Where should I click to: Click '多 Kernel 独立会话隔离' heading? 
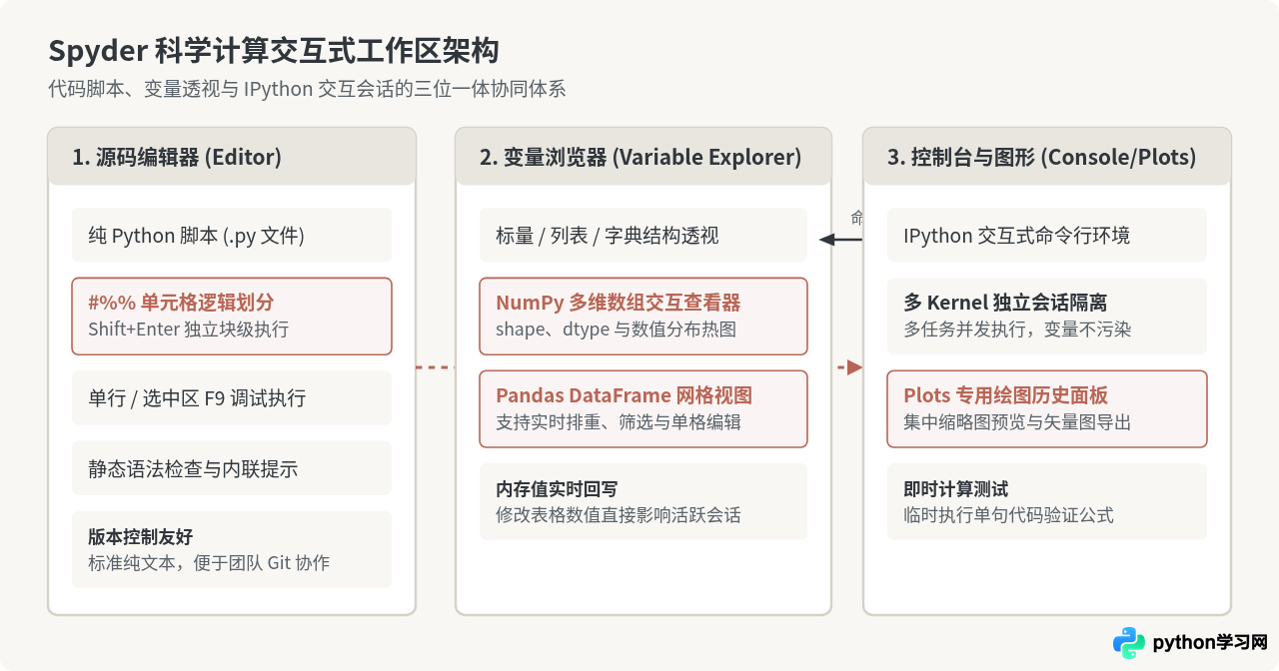tap(1005, 303)
